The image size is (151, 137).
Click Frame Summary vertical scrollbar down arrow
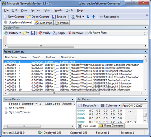[146, 89]
